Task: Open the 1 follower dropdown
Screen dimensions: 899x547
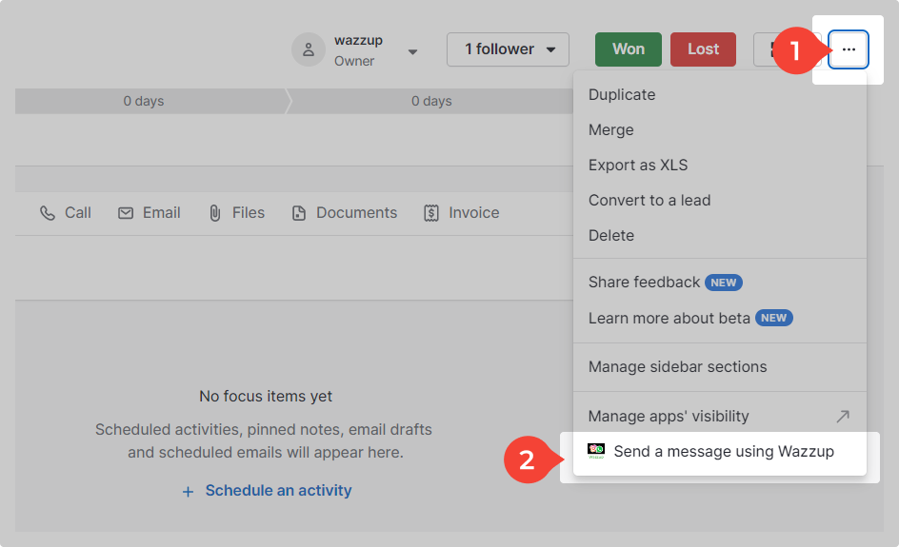Action: (508, 49)
